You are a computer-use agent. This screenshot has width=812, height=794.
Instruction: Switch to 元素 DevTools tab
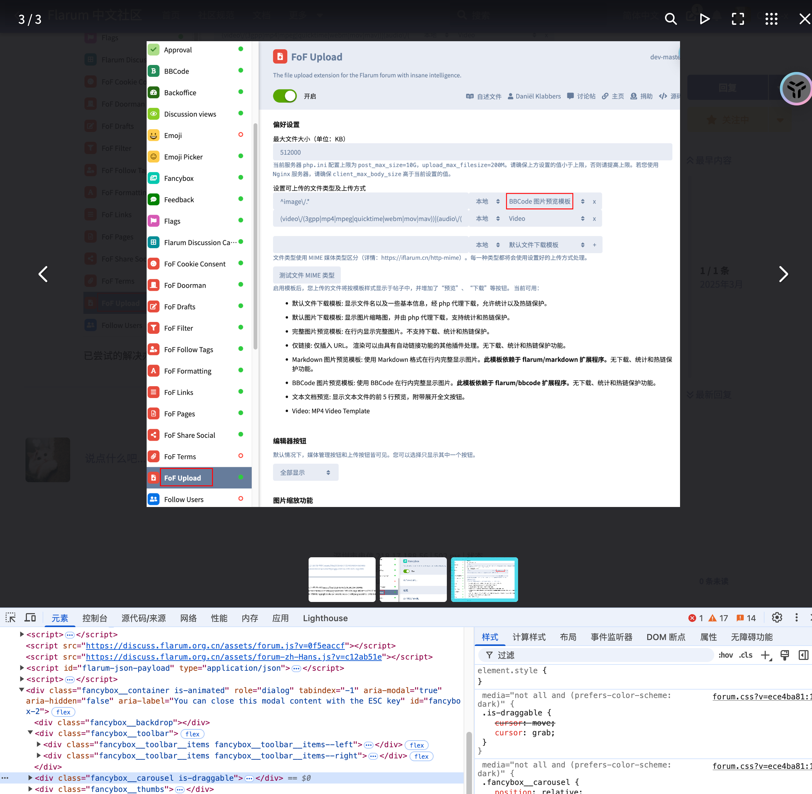60,618
